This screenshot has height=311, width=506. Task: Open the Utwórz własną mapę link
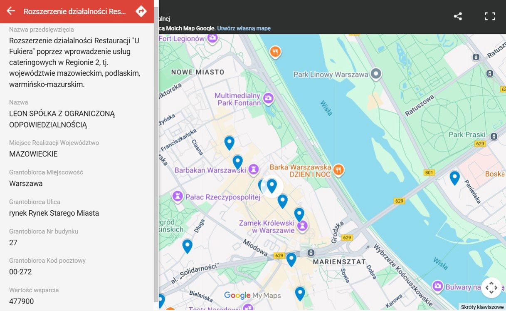[244, 28]
